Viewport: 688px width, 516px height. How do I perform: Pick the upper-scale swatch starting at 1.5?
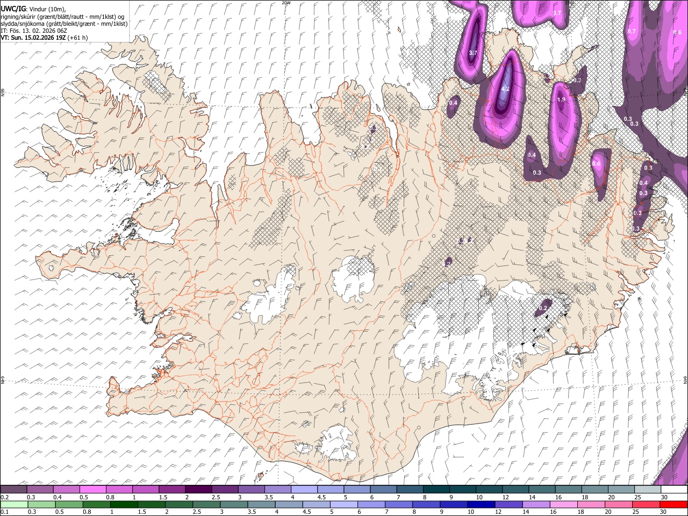point(172,490)
